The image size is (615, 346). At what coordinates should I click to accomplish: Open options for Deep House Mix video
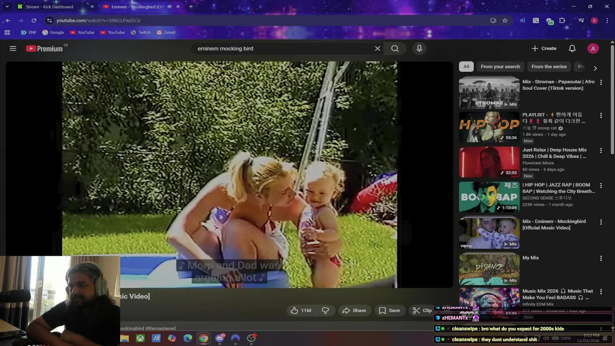pos(601,151)
